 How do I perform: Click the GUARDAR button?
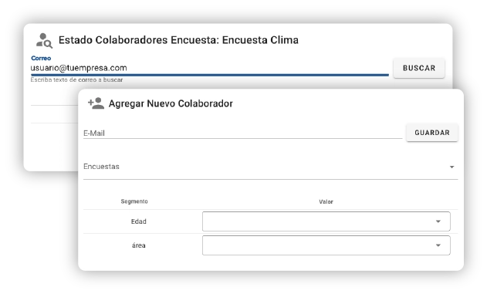point(432,133)
